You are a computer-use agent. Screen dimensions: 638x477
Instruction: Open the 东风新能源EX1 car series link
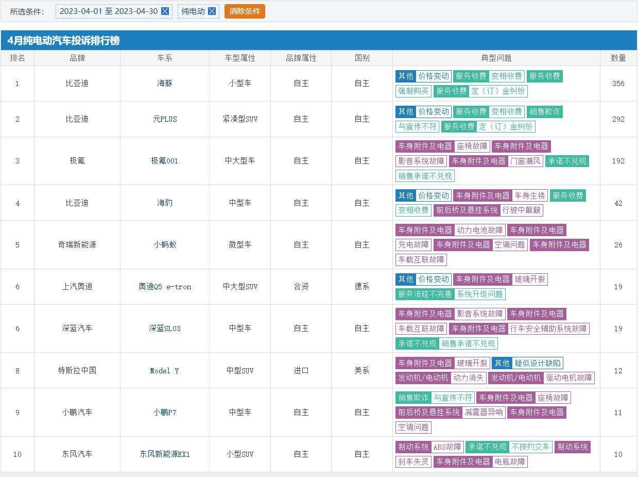pyautogui.click(x=165, y=454)
